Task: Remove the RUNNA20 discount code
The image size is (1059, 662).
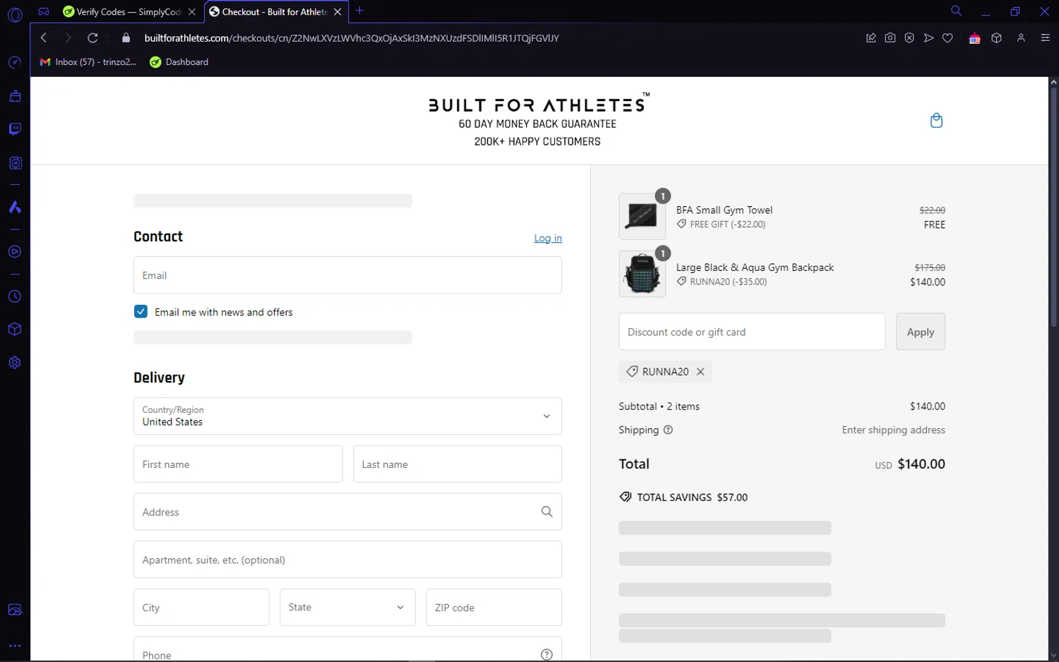Action: pos(700,371)
